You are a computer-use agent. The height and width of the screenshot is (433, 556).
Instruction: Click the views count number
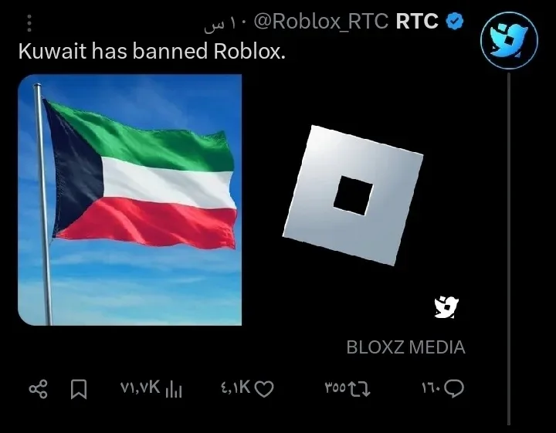(140, 387)
